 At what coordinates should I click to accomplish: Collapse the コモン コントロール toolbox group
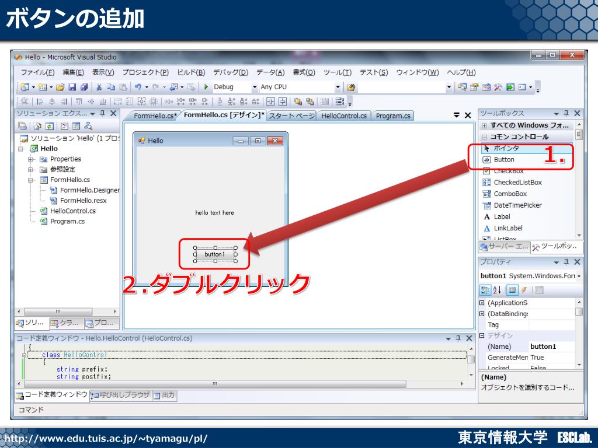[x=484, y=136]
